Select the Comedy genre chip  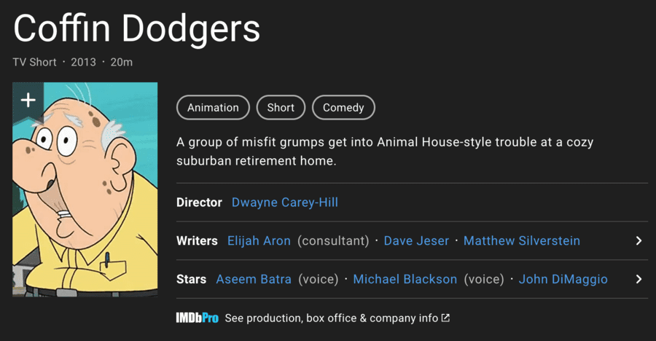[x=343, y=108]
